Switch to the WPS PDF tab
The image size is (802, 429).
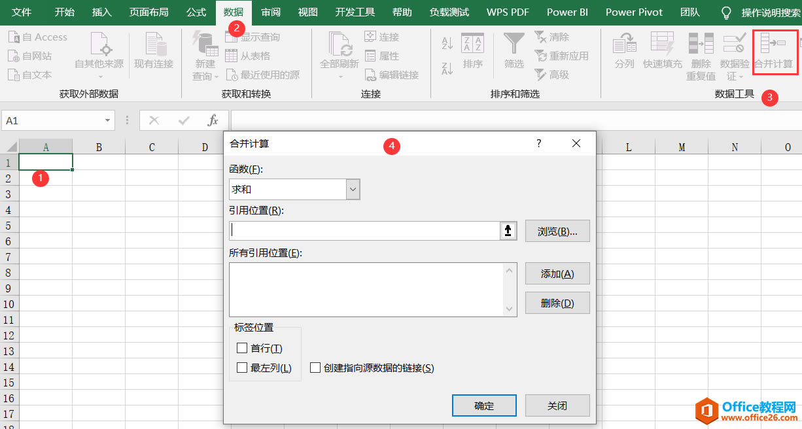(x=508, y=12)
